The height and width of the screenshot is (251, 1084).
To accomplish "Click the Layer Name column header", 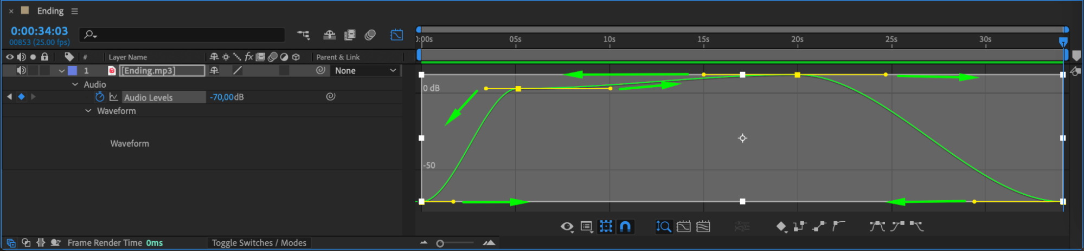I will 127,57.
